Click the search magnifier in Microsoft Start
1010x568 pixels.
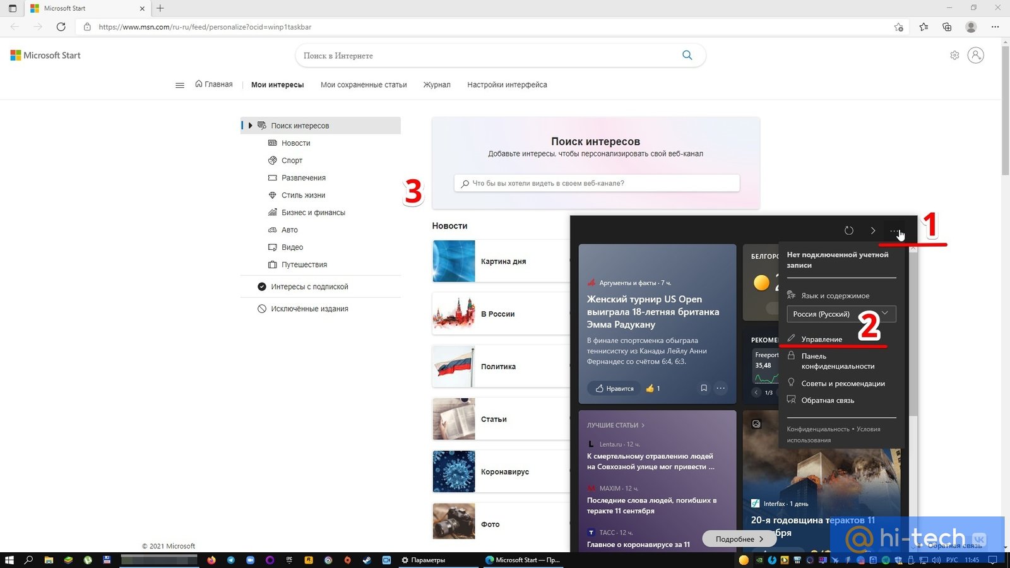coord(687,55)
